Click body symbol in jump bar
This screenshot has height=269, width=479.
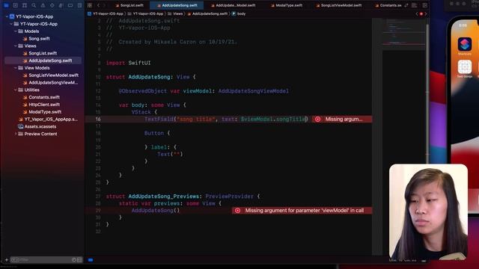239,13
